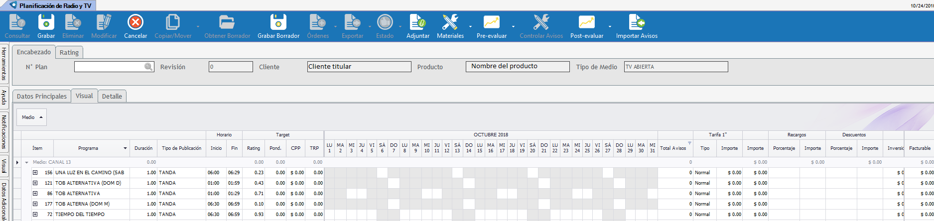Viewport: 934px width, 221px height.
Task: Run the Pre-evaluar chart icon
Action: pyautogui.click(x=491, y=22)
